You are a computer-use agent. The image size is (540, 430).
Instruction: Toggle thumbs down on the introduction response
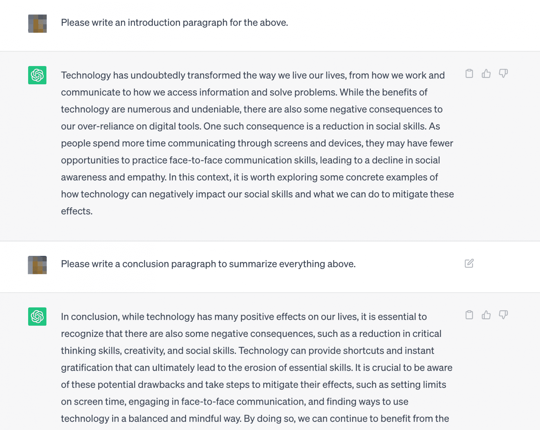pos(503,73)
